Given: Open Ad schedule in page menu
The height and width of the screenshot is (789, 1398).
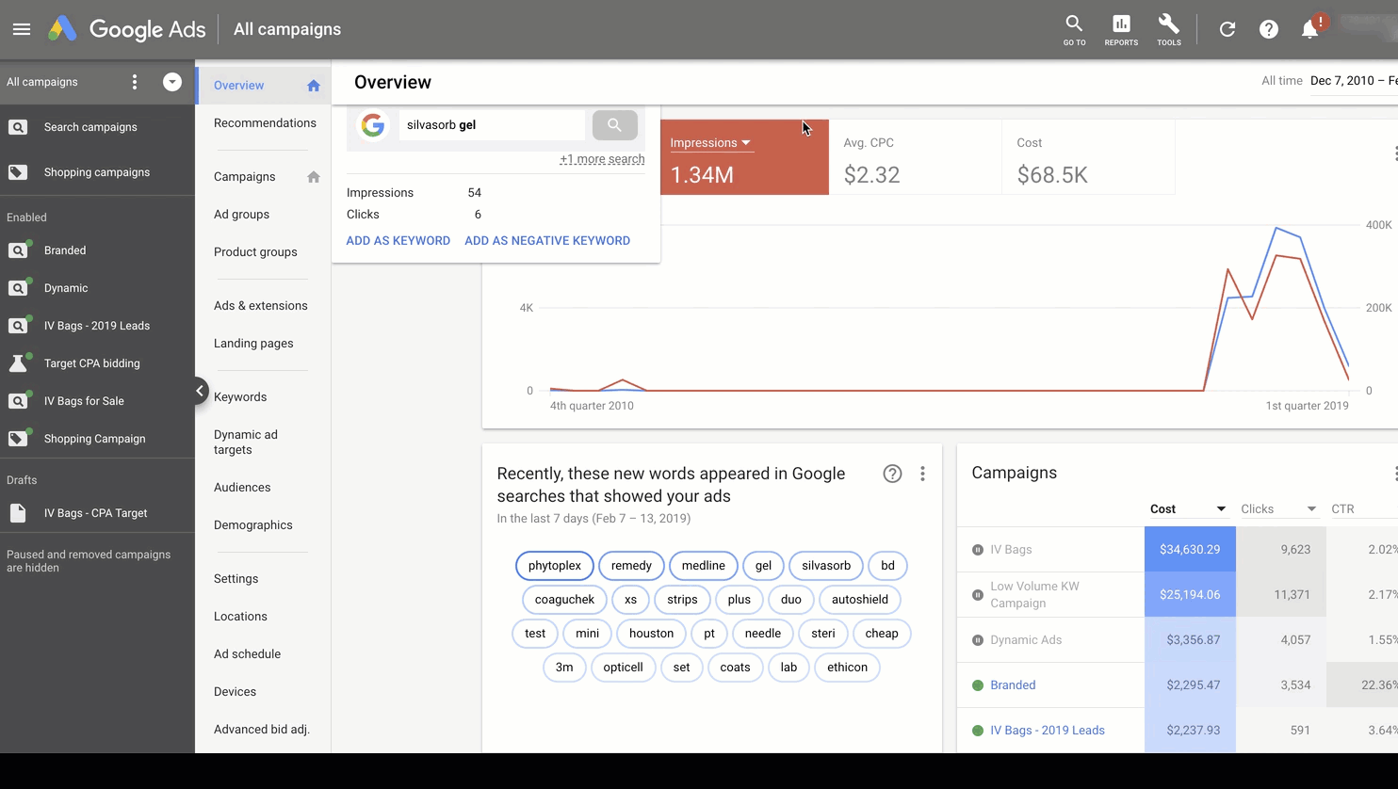Looking at the screenshot, I should click(247, 654).
